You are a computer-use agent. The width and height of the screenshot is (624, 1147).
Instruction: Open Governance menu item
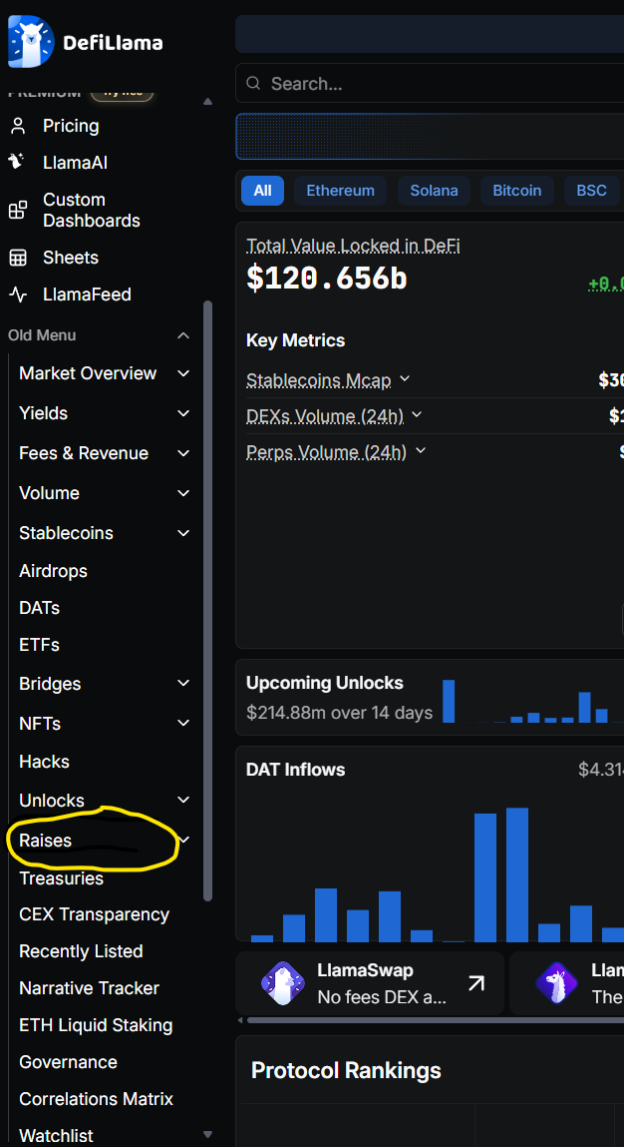pyautogui.click(x=68, y=1061)
